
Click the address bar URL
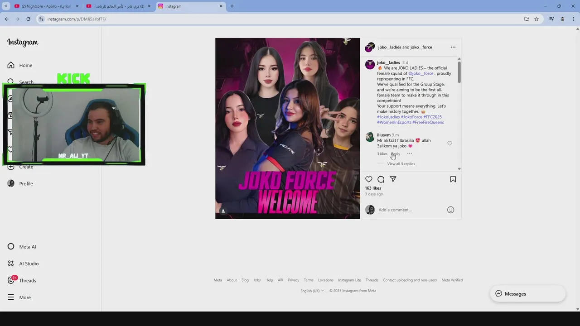pyautogui.click(x=77, y=19)
